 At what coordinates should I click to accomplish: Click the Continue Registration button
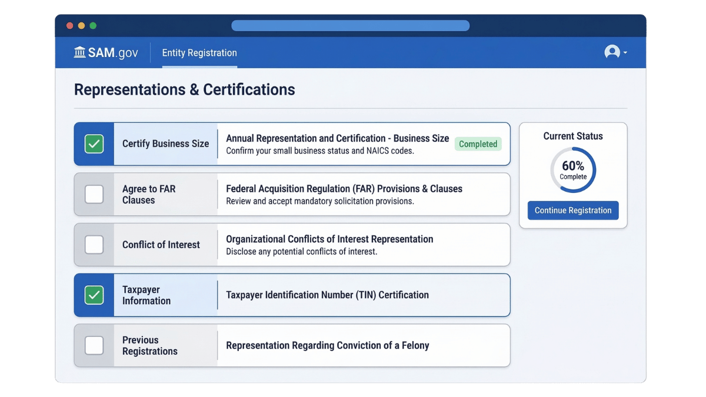coord(572,210)
